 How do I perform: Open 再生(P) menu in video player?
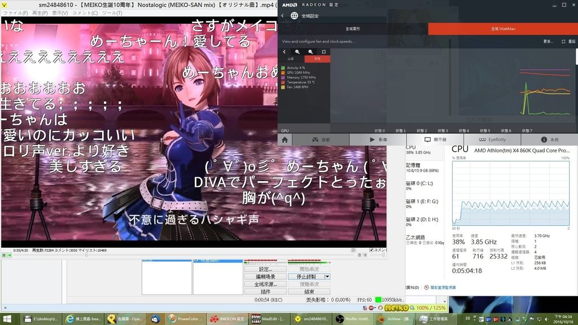tap(40, 13)
